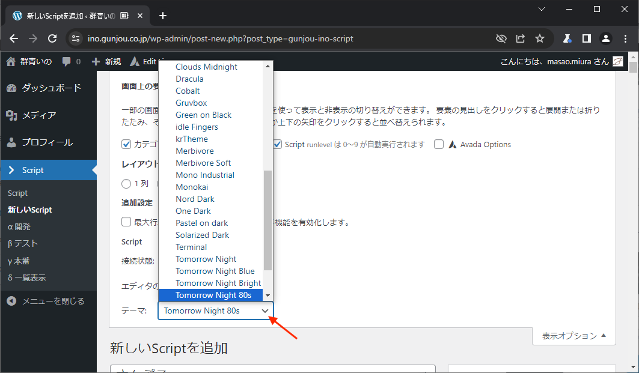This screenshot has height=373, width=639.
Task: Open the Chrome tab search chevron
Action: click(542, 9)
